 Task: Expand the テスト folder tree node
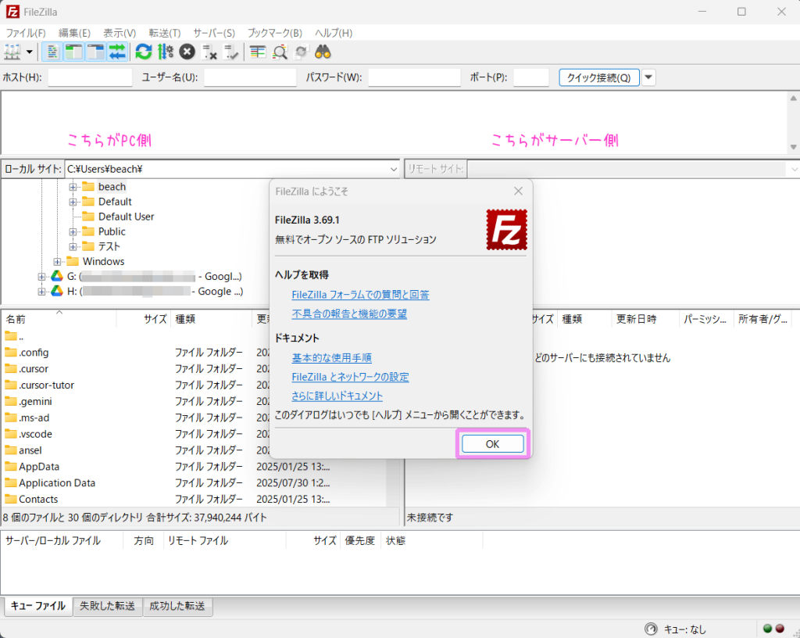pyautogui.click(x=73, y=246)
